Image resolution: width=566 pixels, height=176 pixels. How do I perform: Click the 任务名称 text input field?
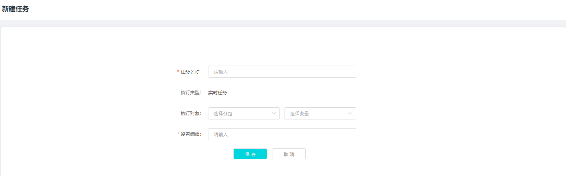[x=282, y=72]
